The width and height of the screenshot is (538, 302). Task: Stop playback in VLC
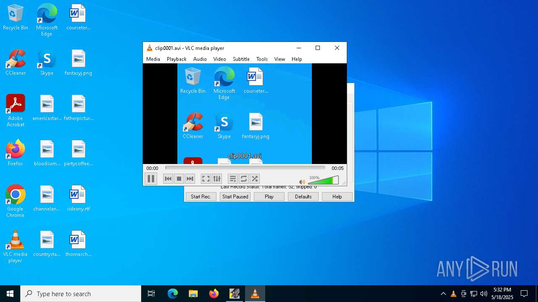tap(179, 179)
